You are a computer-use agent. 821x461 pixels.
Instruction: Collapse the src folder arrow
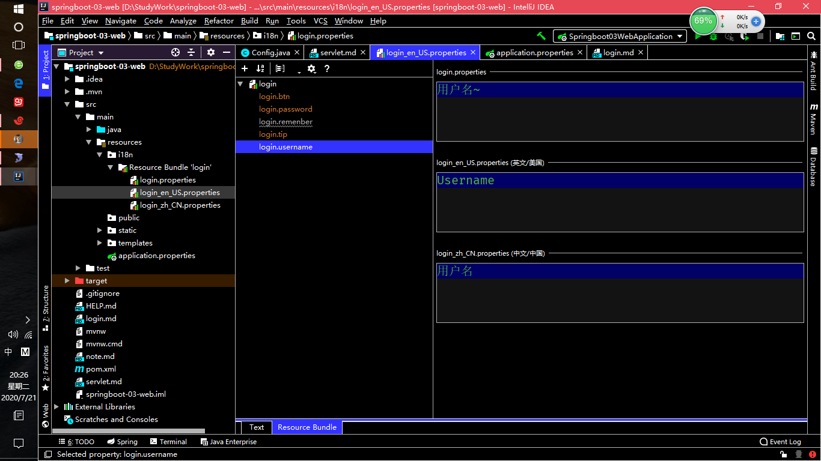(x=67, y=104)
